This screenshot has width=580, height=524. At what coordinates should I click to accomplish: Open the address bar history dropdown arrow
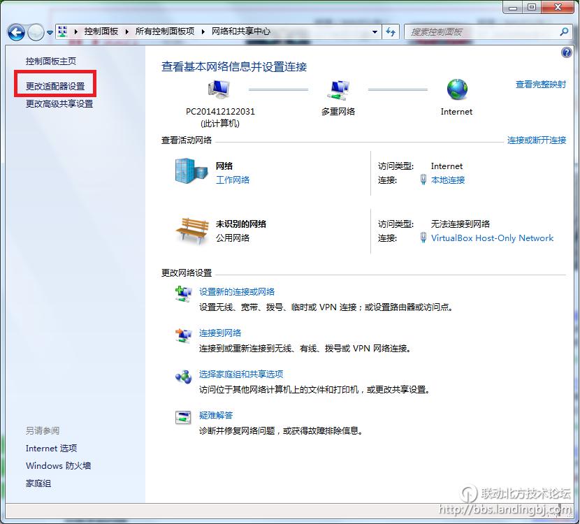point(375,31)
